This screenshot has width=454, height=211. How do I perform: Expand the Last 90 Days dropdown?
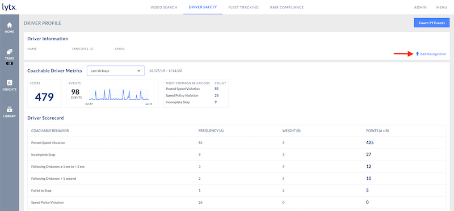[116, 71]
